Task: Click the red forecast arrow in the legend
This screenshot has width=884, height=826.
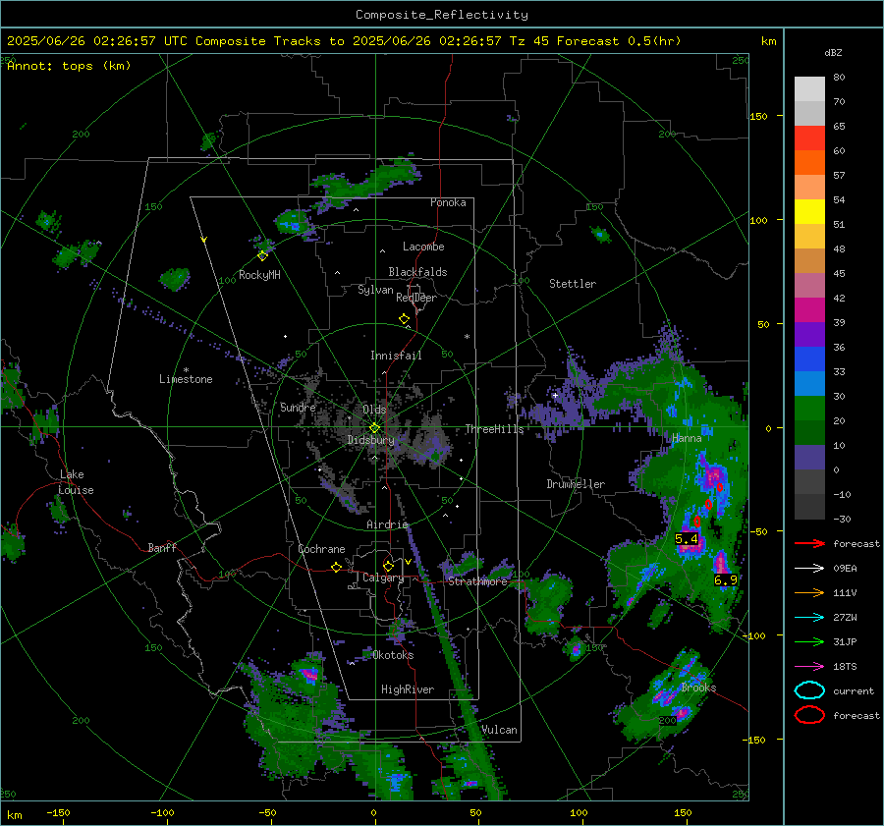Action: (809, 543)
